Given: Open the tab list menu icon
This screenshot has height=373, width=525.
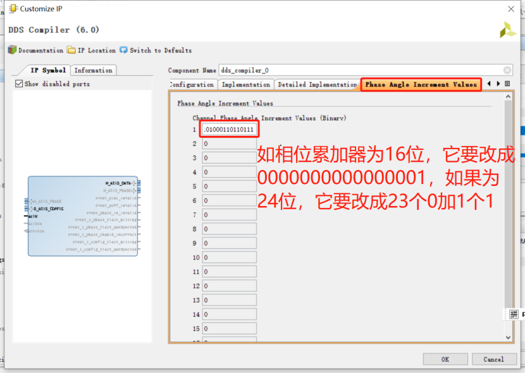Looking at the screenshot, I should point(507,83).
